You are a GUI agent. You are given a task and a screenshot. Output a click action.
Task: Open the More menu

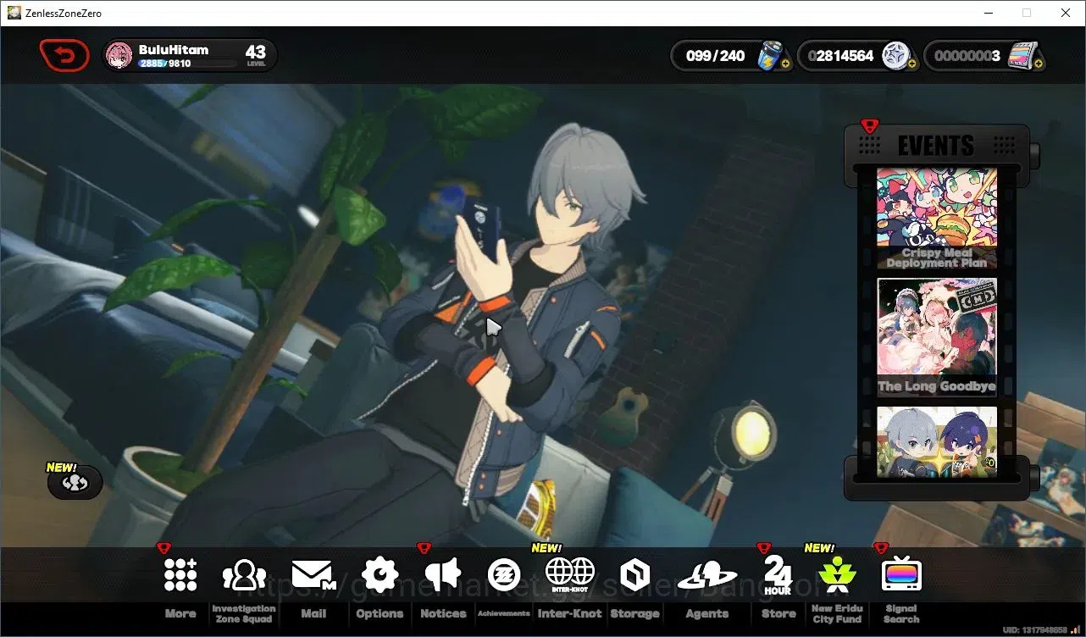180,575
